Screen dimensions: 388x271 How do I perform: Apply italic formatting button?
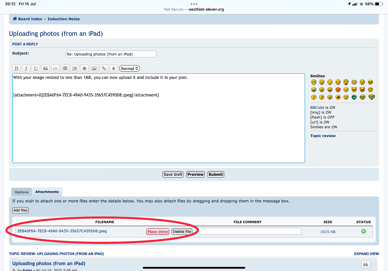click(x=26, y=69)
